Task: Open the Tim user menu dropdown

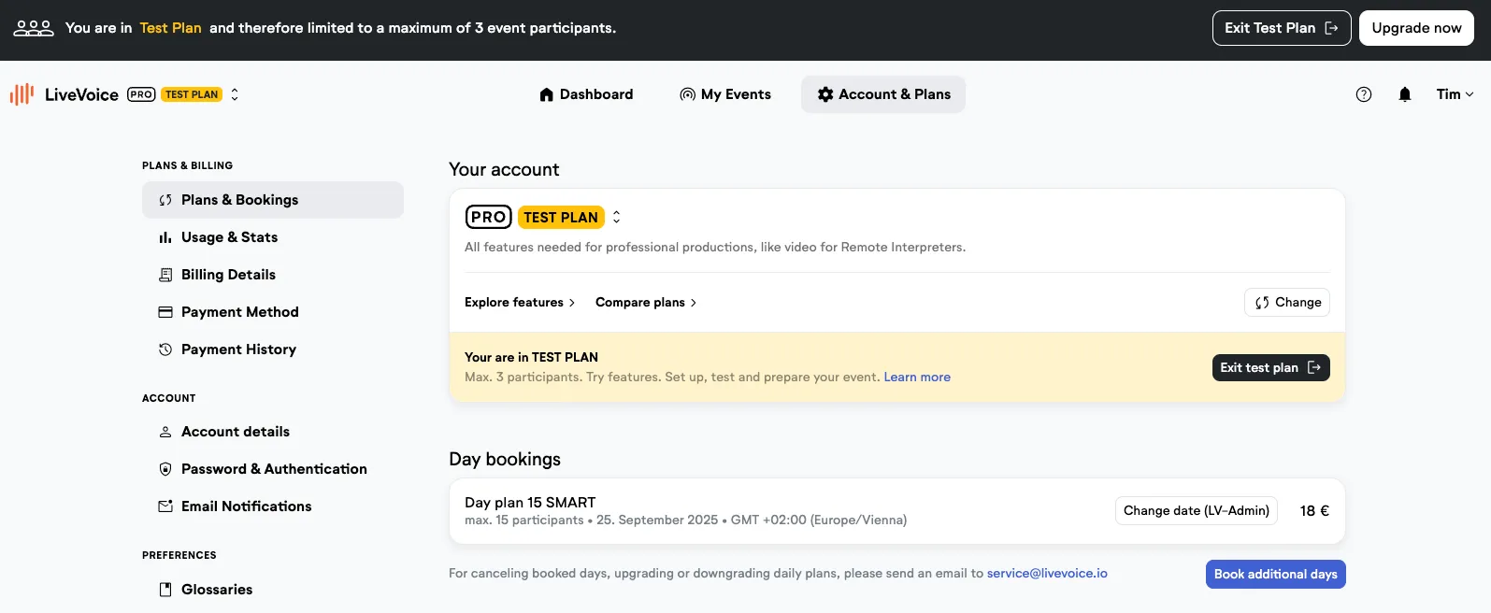Action: pyautogui.click(x=1455, y=94)
